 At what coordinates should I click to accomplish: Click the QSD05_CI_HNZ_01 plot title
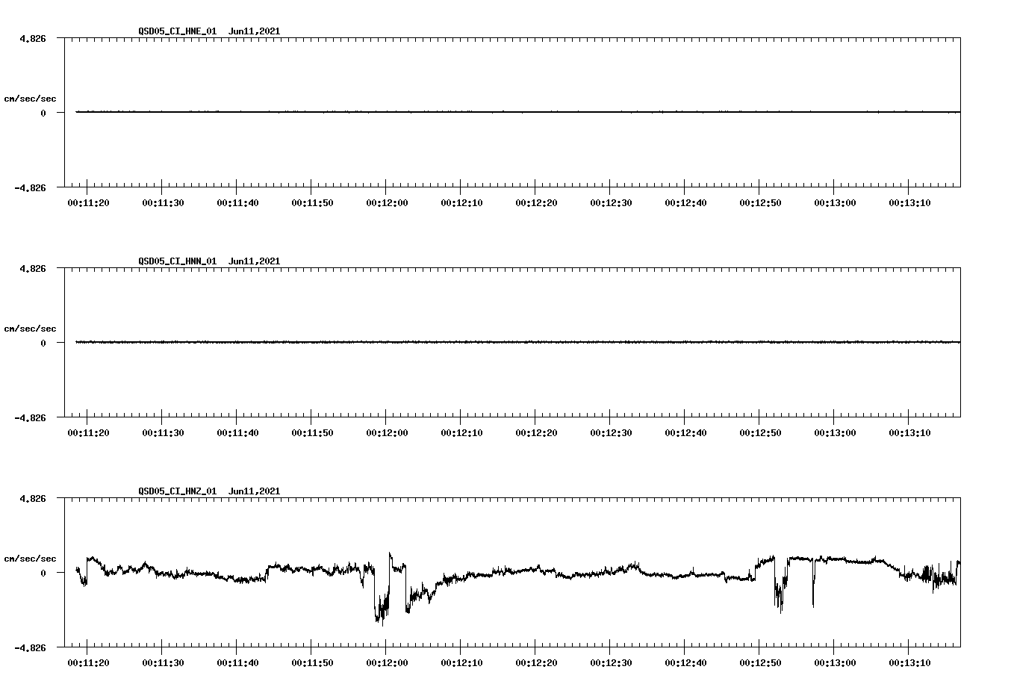click(178, 491)
